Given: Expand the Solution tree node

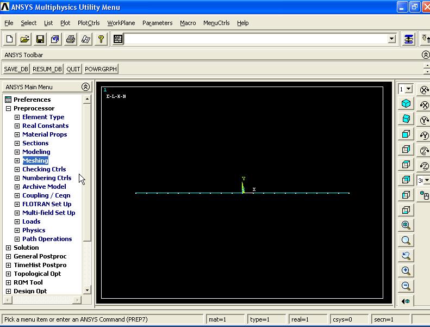Looking at the screenshot, I should click(9, 248).
